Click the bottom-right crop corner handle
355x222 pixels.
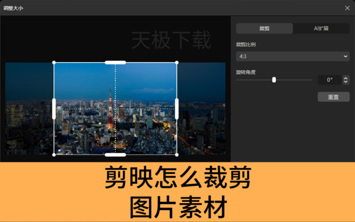[177, 155]
